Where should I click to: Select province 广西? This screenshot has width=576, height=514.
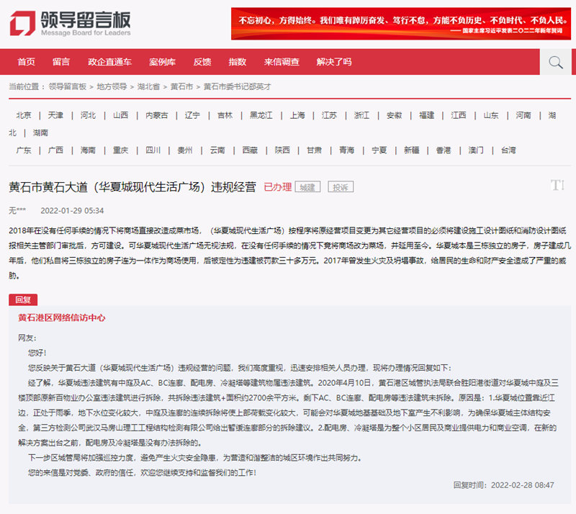56,150
